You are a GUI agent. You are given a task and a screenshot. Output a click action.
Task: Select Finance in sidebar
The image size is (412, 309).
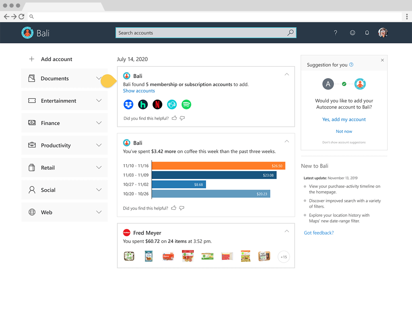[64, 123]
